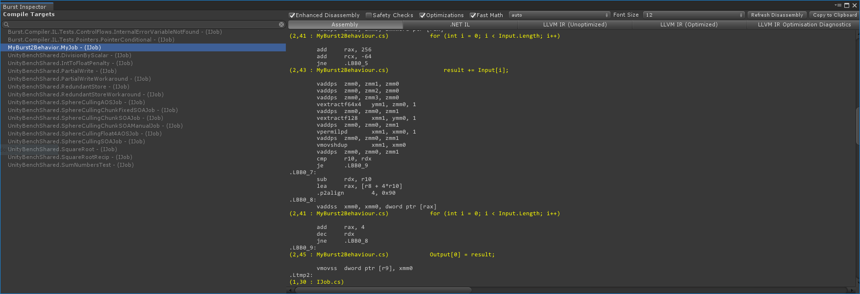Enable the Safety Checks option

(369, 15)
